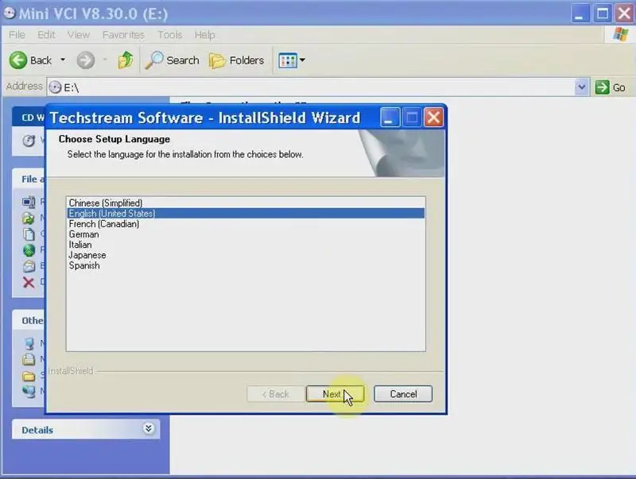Screen dimensions: 636x479
Task: Click the My Computer icon in Other Places
Action: tap(29, 344)
